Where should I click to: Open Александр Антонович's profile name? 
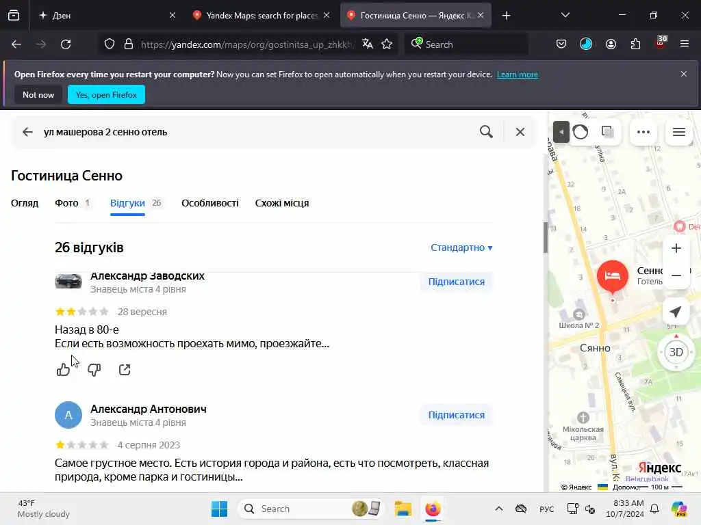point(149,409)
